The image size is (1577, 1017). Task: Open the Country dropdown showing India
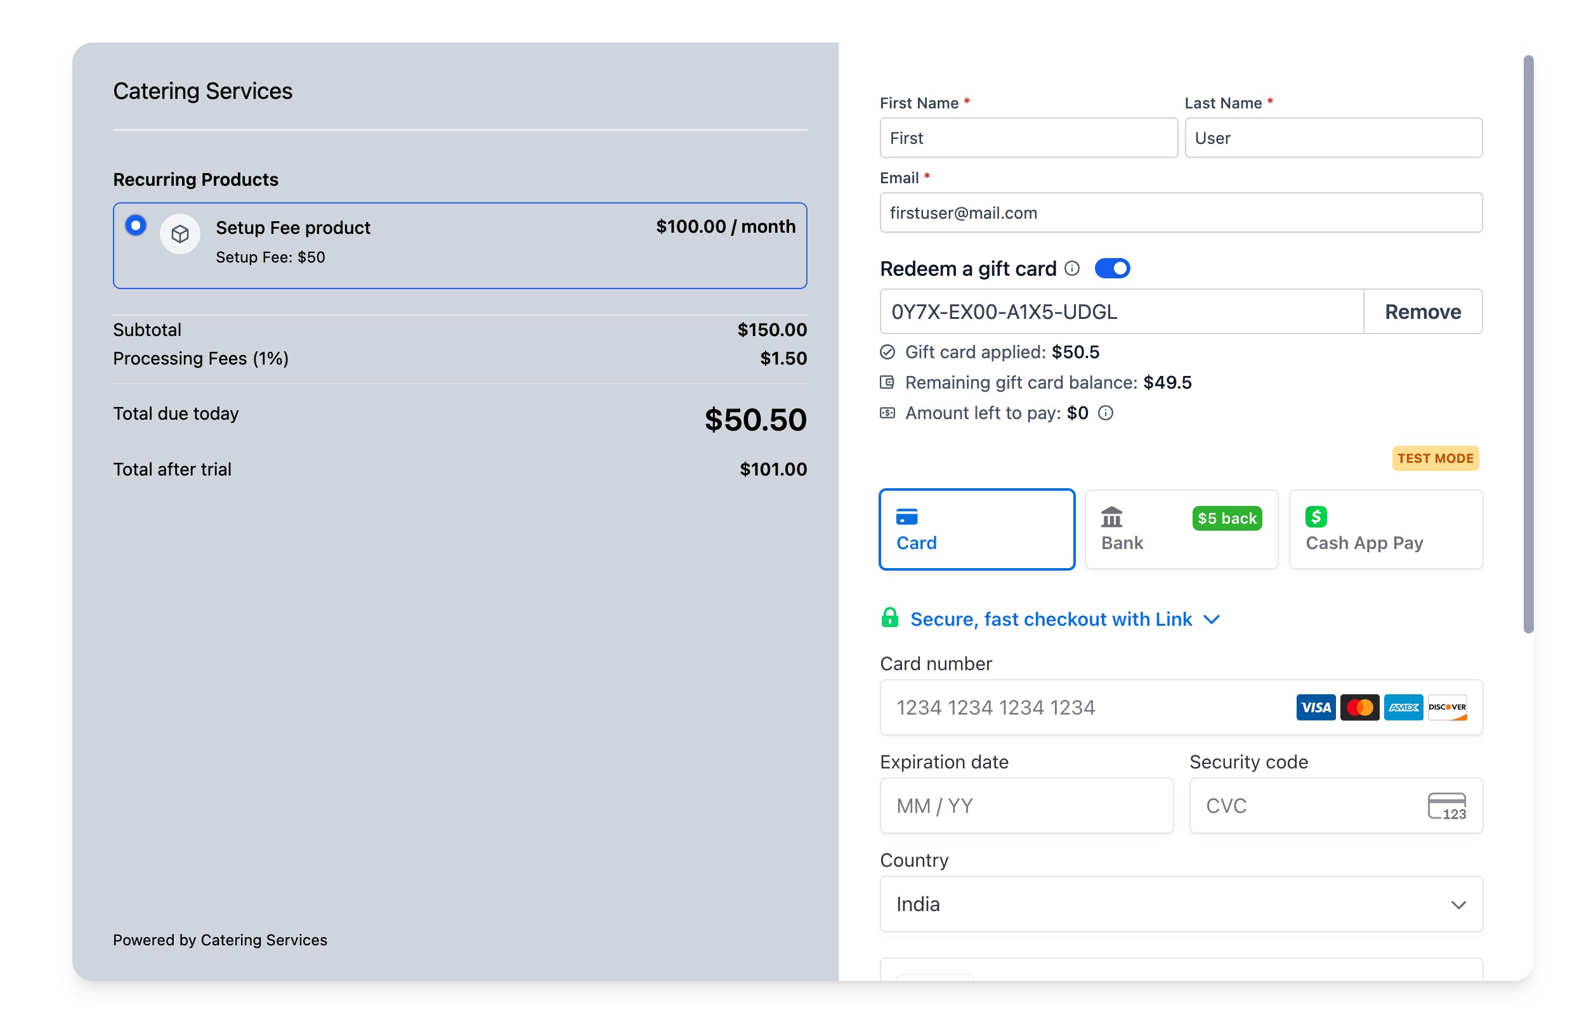1181,904
